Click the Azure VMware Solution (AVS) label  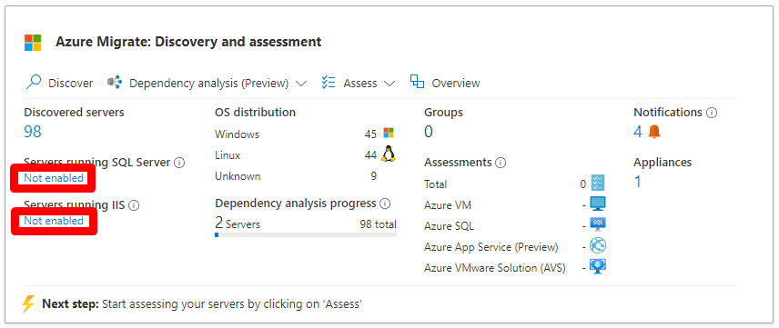tap(494, 268)
